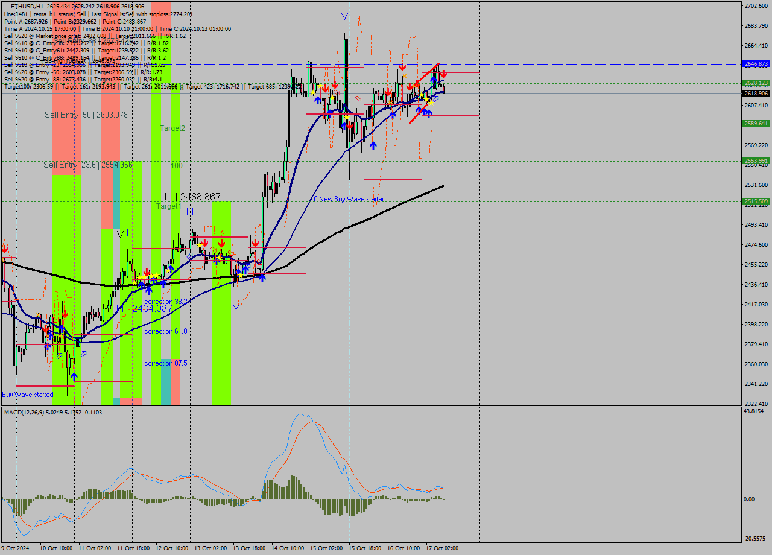The width and height of the screenshot is (772, 555).
Task: Select the 'Sell %20 @ Market price' line
Action: tap(95, 36)
